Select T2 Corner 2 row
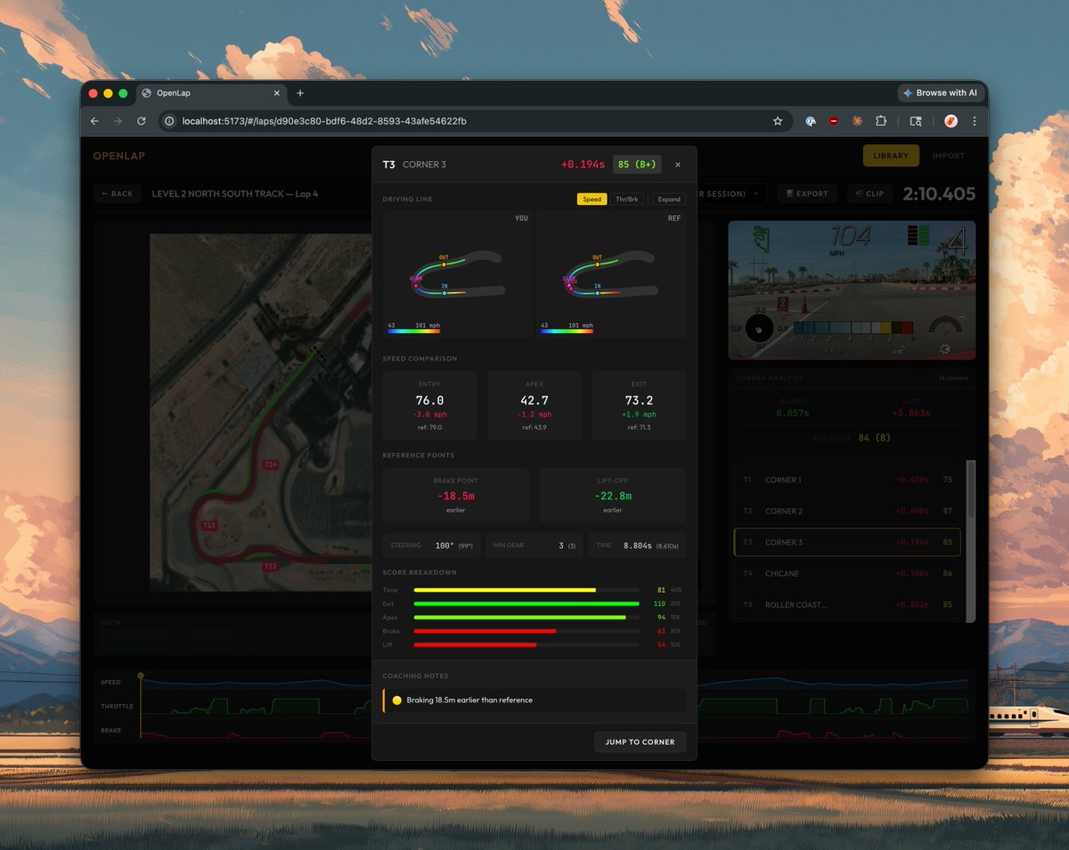This screenshot has height=850, width=1069. pyautogui.click(x=846, y=511)
